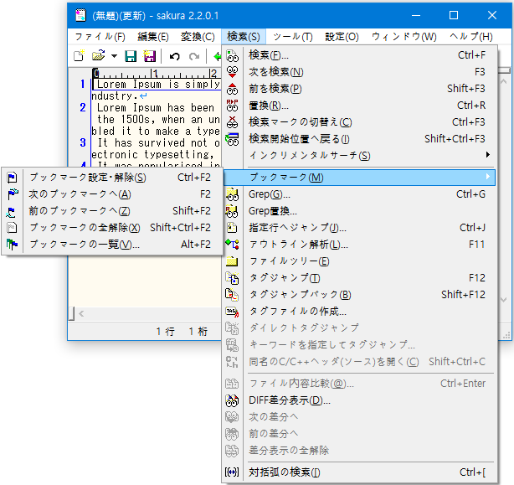This screenshot has height=485, width=514.
Task: Open the dropdown arrow beside open file icon
Action: (114, 56)
